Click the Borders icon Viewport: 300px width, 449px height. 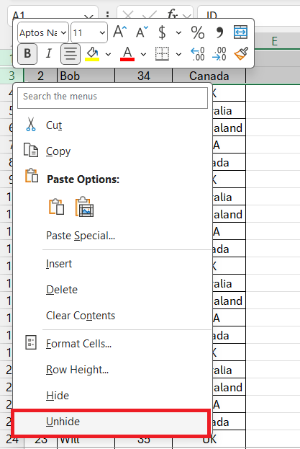pyautogui.click(x=162, y=53)
